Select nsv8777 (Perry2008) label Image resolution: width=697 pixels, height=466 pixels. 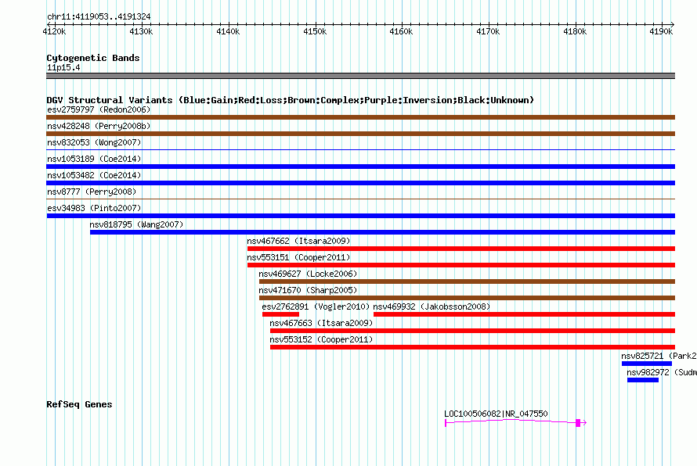92,192
